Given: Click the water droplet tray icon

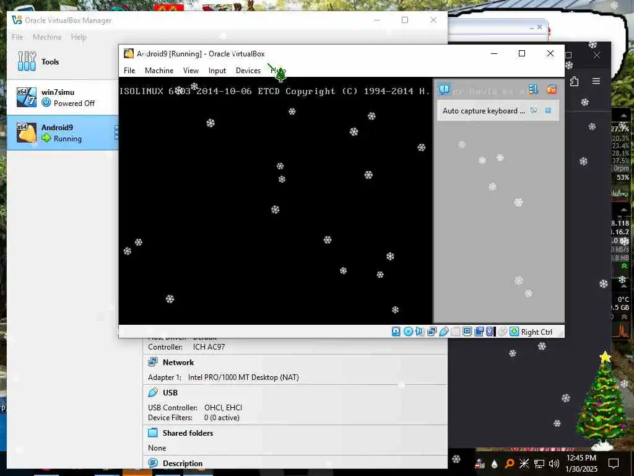Looking at the screenshot, I should [494, 464].
